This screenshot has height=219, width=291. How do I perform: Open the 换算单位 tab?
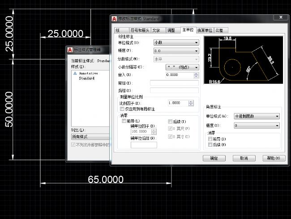pos(205,30)
